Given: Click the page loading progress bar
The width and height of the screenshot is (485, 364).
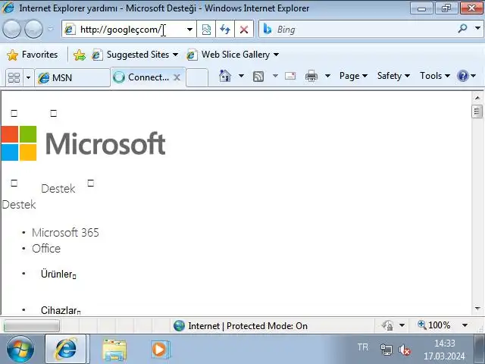Looking at the screenshot, I should 32,326.
